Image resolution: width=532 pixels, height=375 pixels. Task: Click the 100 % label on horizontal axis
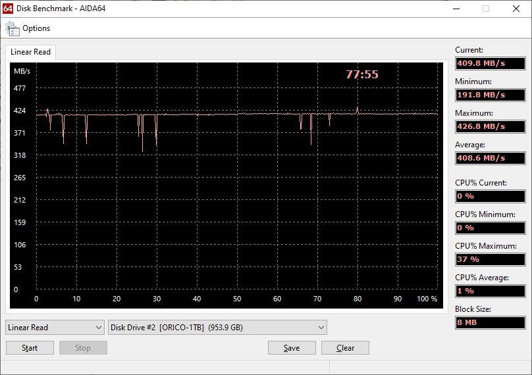(x=427, y=299)
